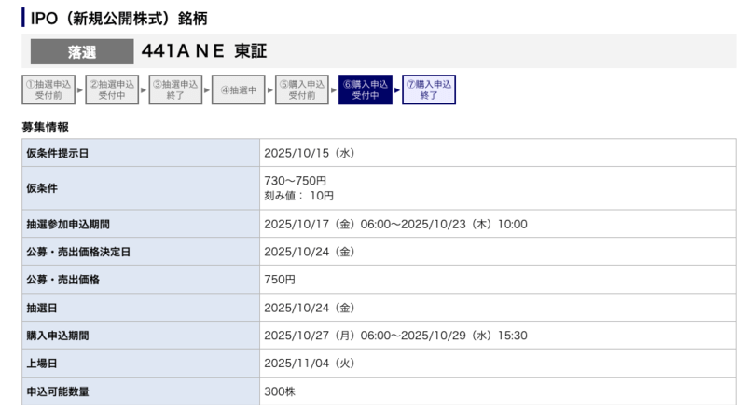Click the 公募・売出価格決定日 row label
This screenshot has width=746, height=412.
click(78, 252)
